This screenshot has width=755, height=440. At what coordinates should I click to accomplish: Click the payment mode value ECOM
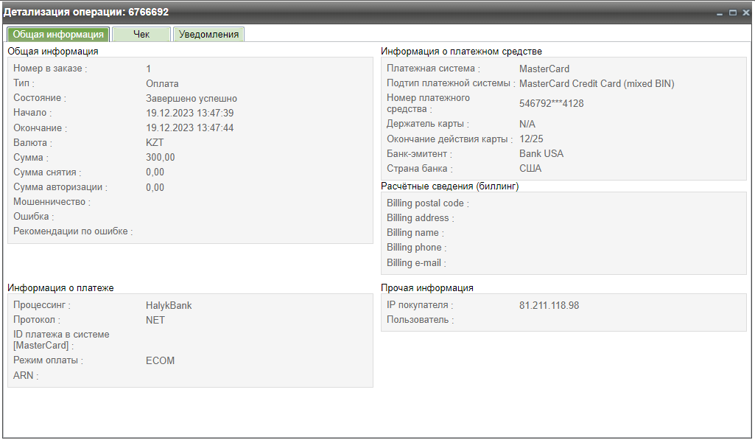click(160, 361)
